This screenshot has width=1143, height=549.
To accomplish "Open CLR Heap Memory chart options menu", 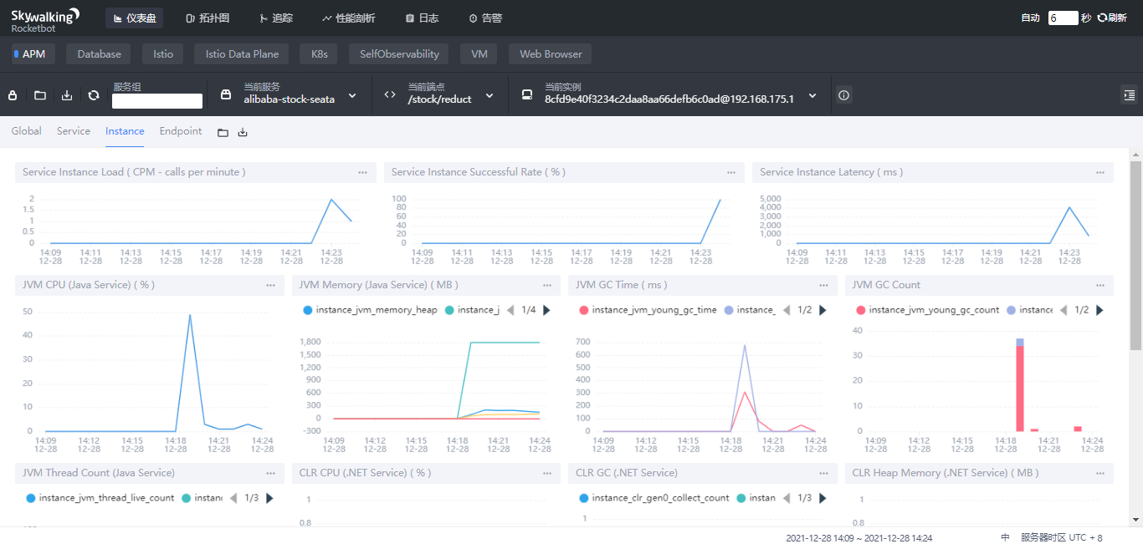I will click(x=1100, y=473).
